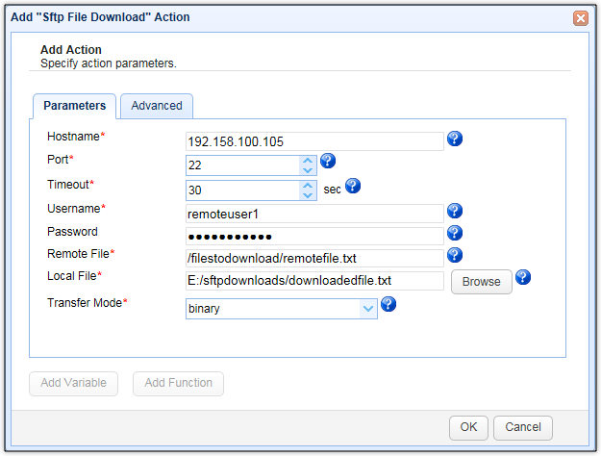Click the help icon next to Hostname
This screenshot has height=456, width=601.
(x=455, y=139)
